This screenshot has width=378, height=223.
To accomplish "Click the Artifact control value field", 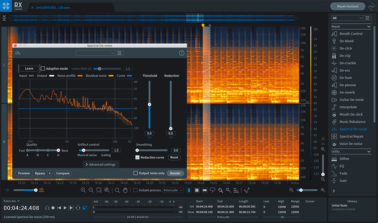I will (116, 150).
